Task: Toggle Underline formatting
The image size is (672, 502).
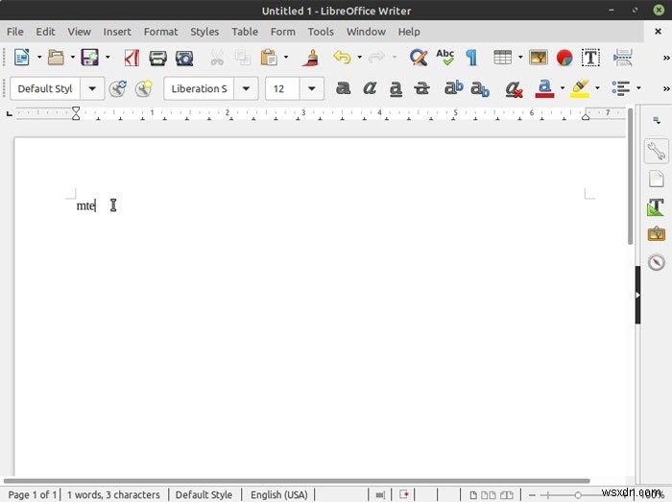Action: coord(396,88)
